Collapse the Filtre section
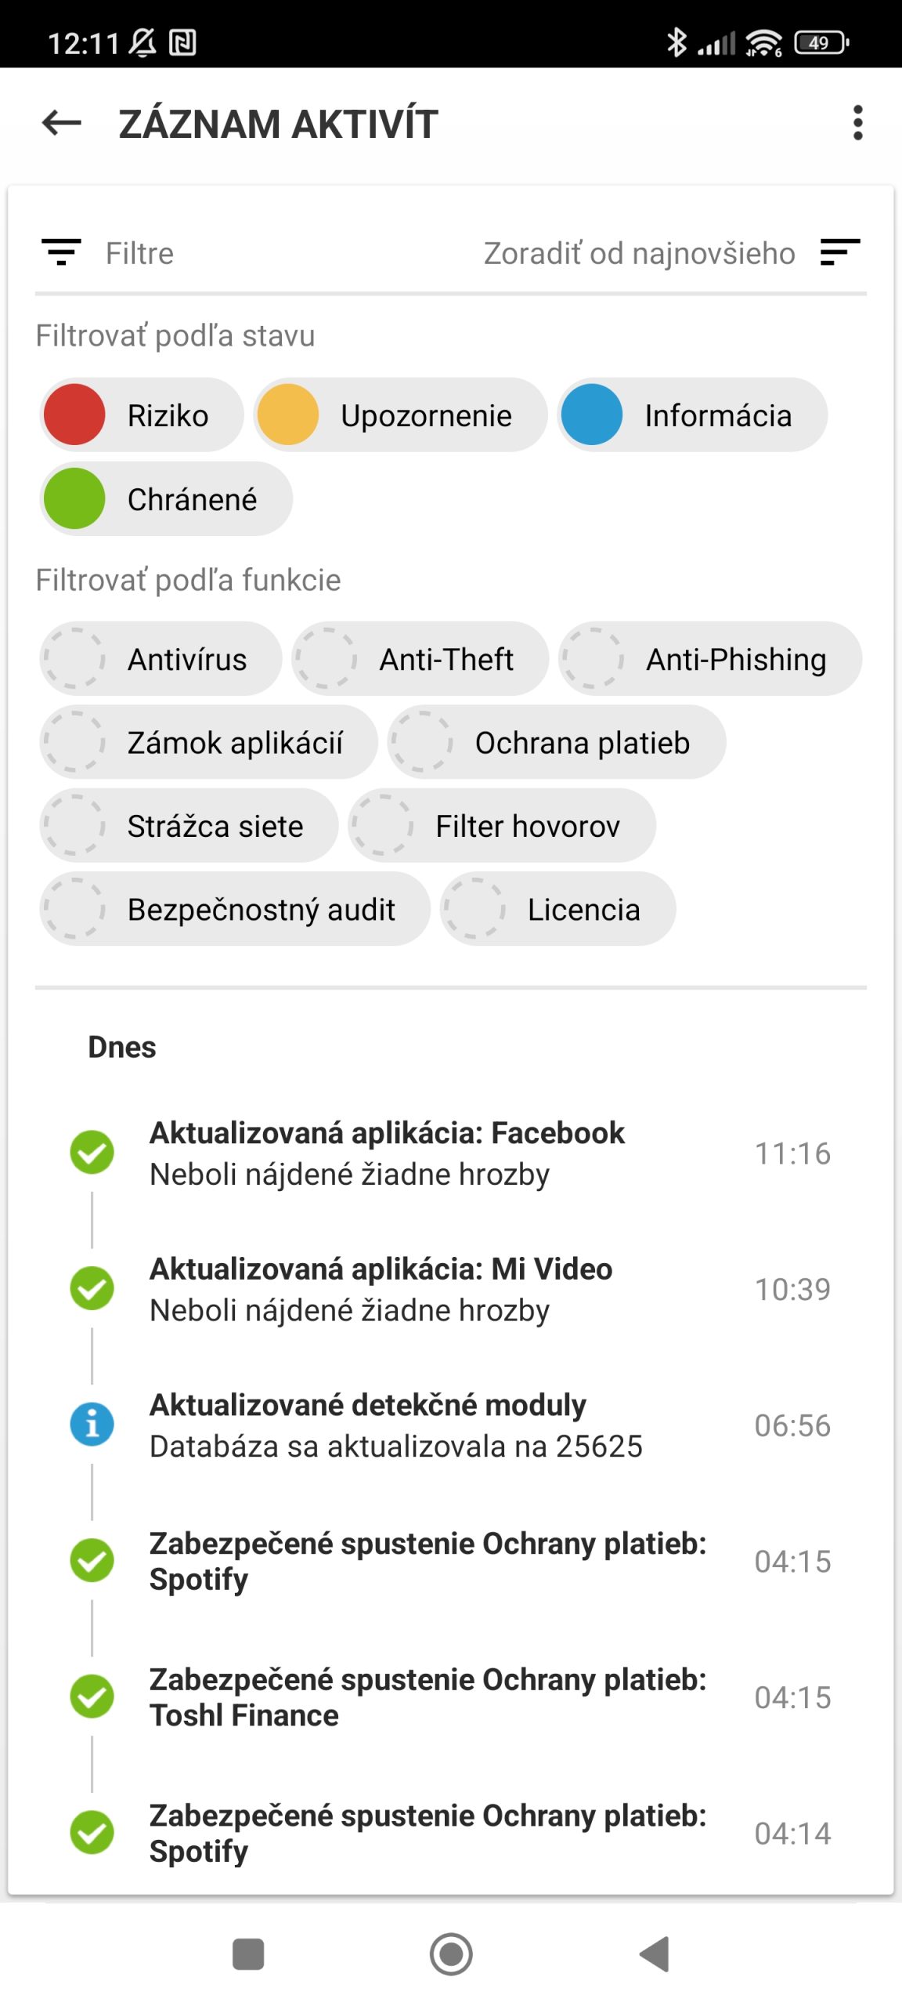Image resolution: width=902 pixels, height=2006 pixels. tap(139, 253)
